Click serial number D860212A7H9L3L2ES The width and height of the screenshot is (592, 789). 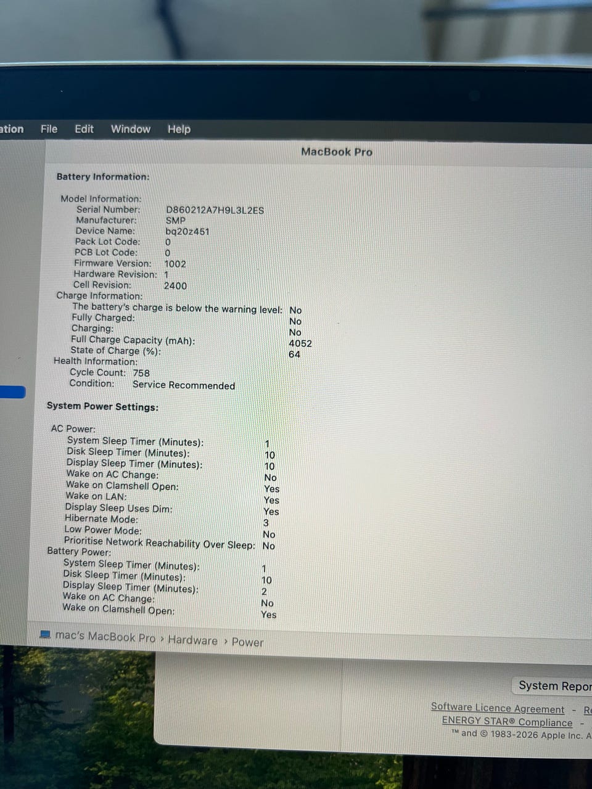coord(215,210)
